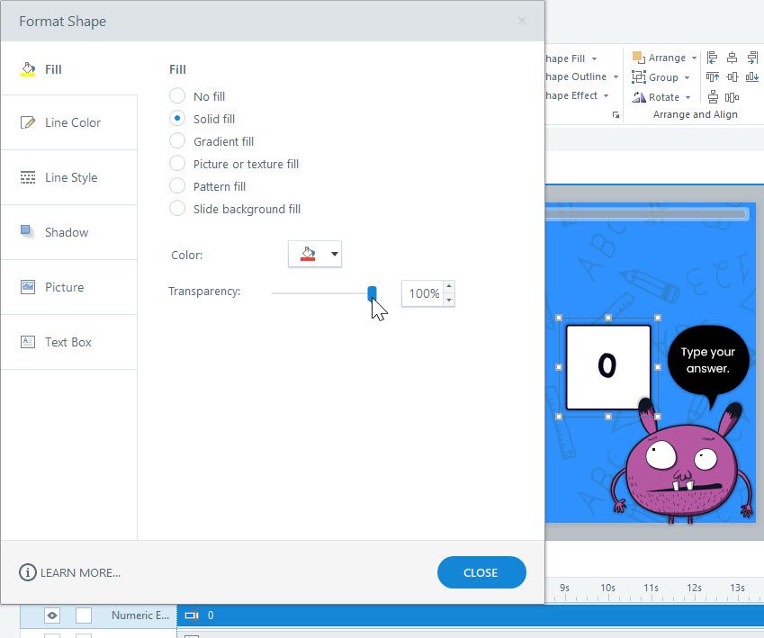Align objects to horizontal center
Screen dimensions: 764x638
tap(732, 58)
